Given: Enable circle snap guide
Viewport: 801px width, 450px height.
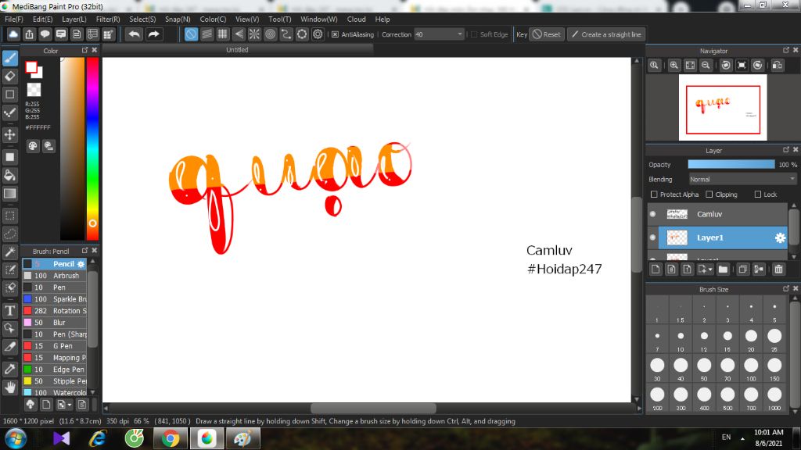Looking at the screenshot, I should point(270,34).
